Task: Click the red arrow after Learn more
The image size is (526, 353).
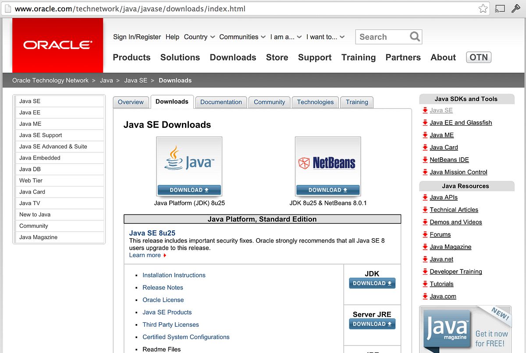Action: pos(165,255)
